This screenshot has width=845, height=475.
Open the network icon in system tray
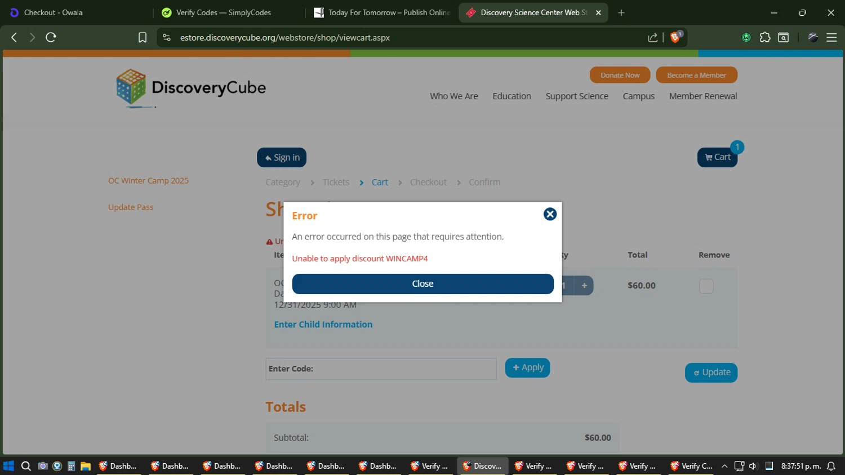pos(739,466)
